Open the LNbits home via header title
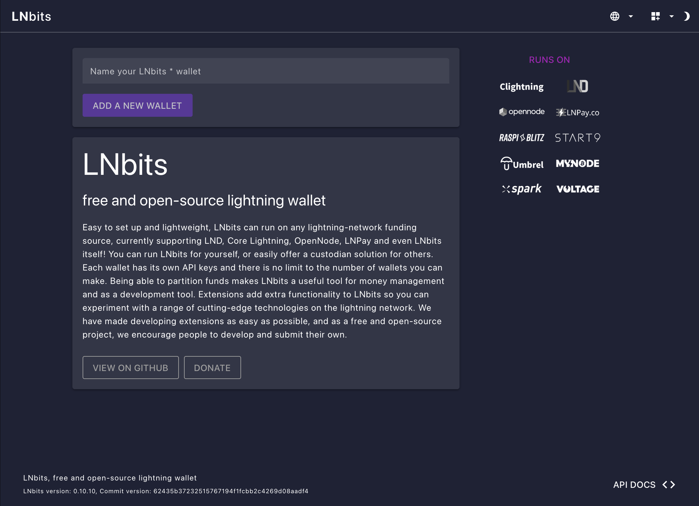699x506 pixels. pyautogui.click(x=31, y=16)
